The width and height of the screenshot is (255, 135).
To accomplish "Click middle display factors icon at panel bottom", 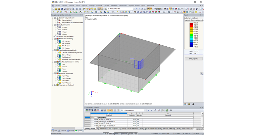I will tap(189, 104).
